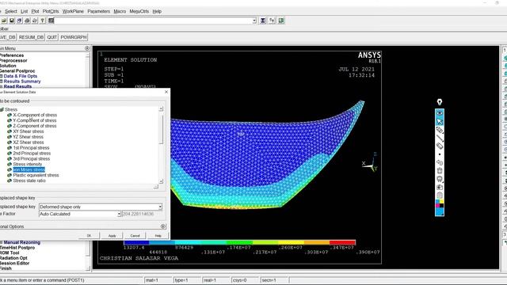
Task: Open the Help menu in the menu bar
Action: click(157, 11)
